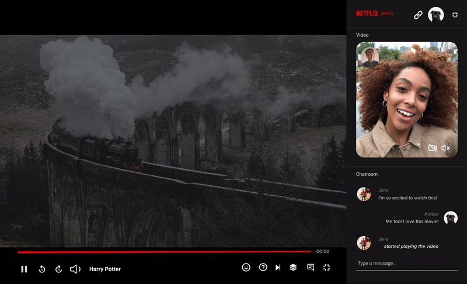Click Amber's avatar in the chatroom
Viewport: 467px width, 284px height.
(x=450, y=218)
